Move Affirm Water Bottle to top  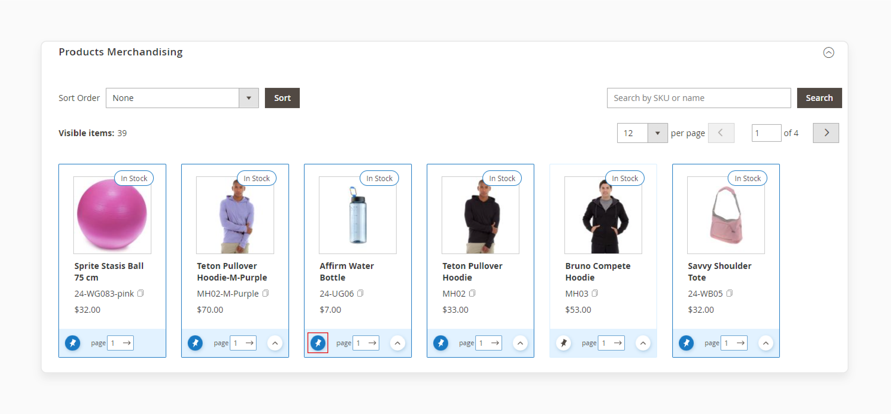coord(398,343)
